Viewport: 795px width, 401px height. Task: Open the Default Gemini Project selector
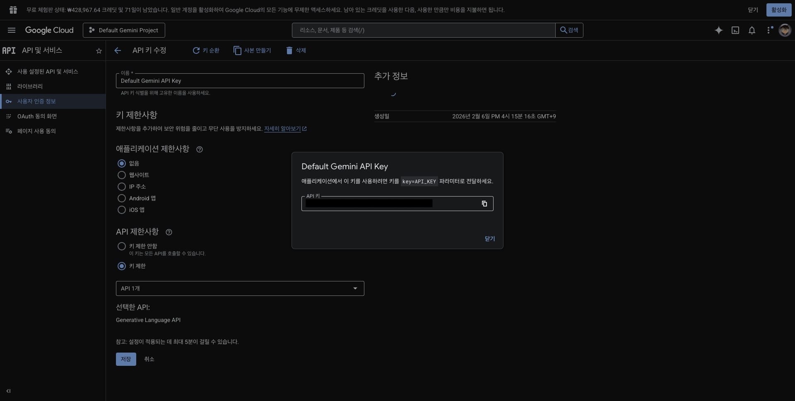[124, 30]
